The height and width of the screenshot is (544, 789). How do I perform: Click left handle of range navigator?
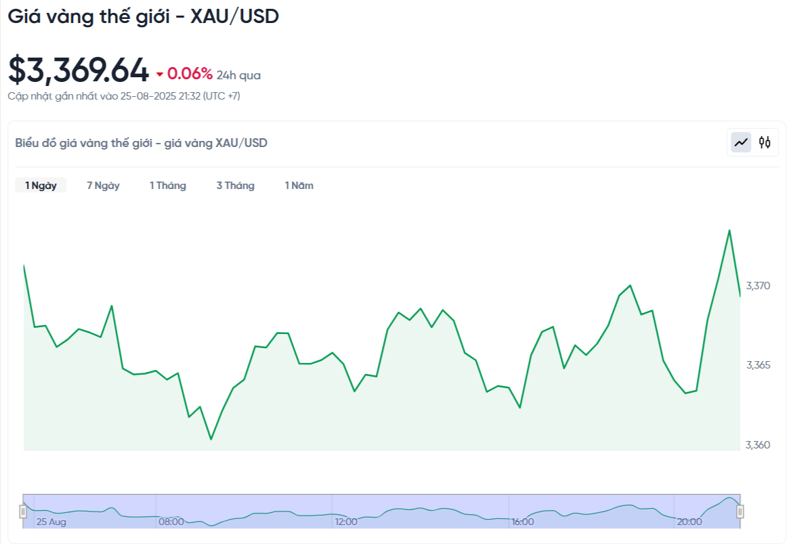tap(23, 511)
